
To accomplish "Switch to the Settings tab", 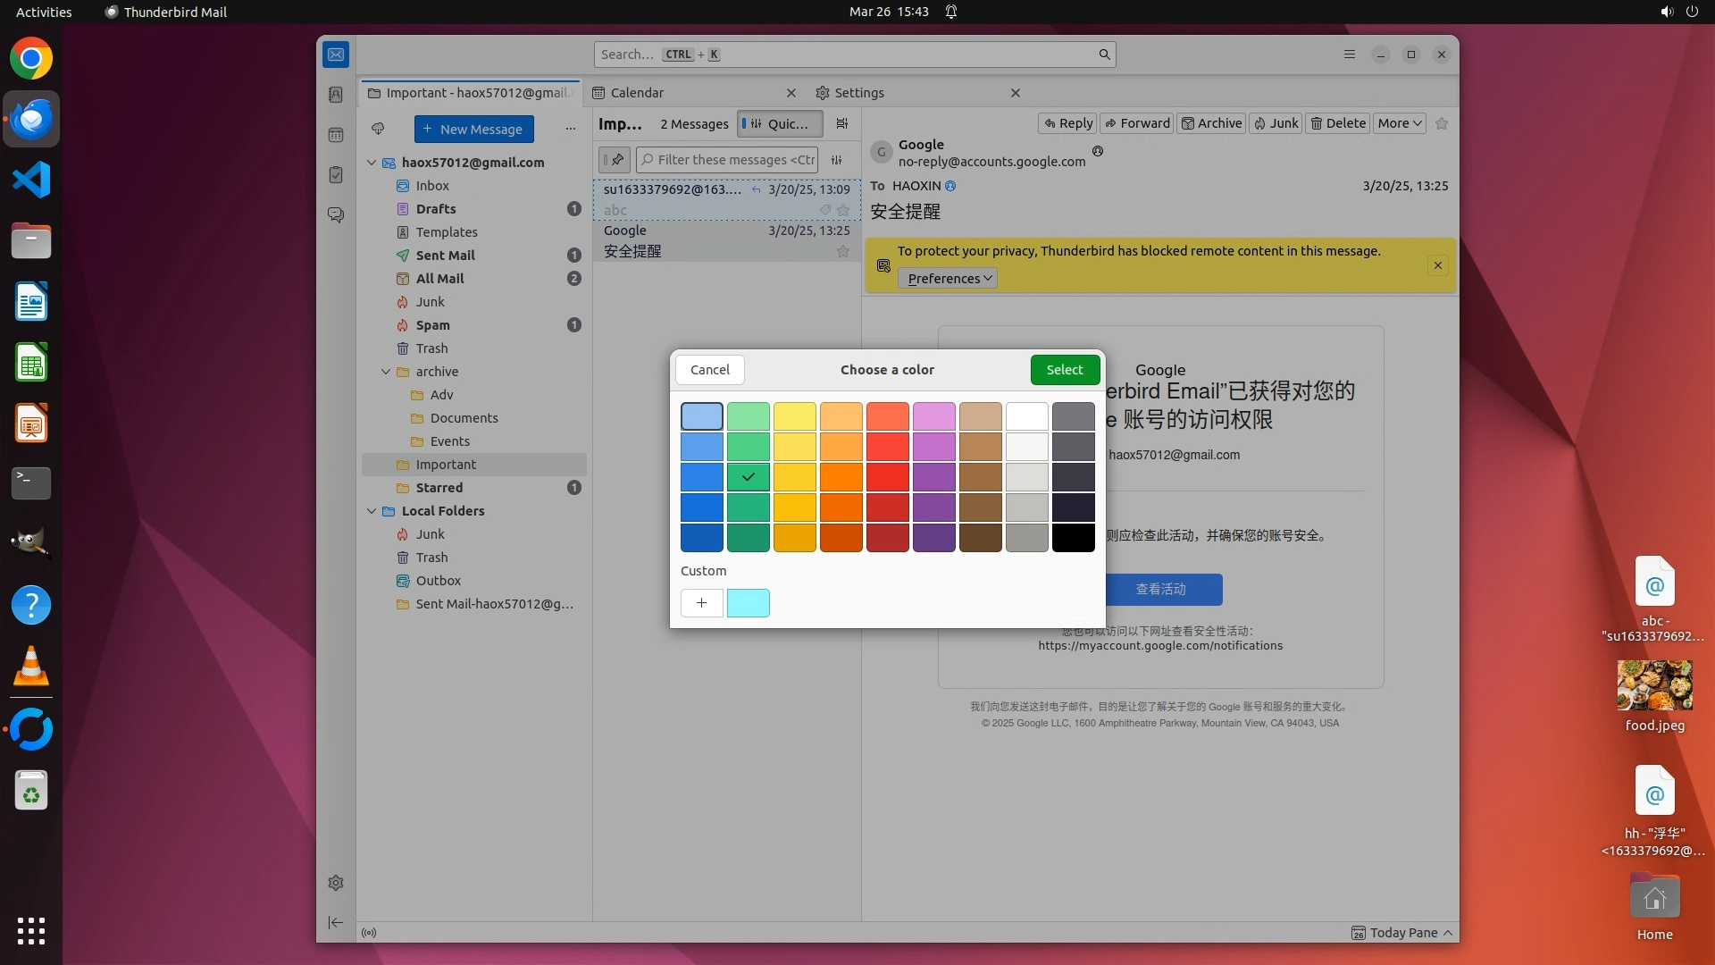I will [858, 93].
